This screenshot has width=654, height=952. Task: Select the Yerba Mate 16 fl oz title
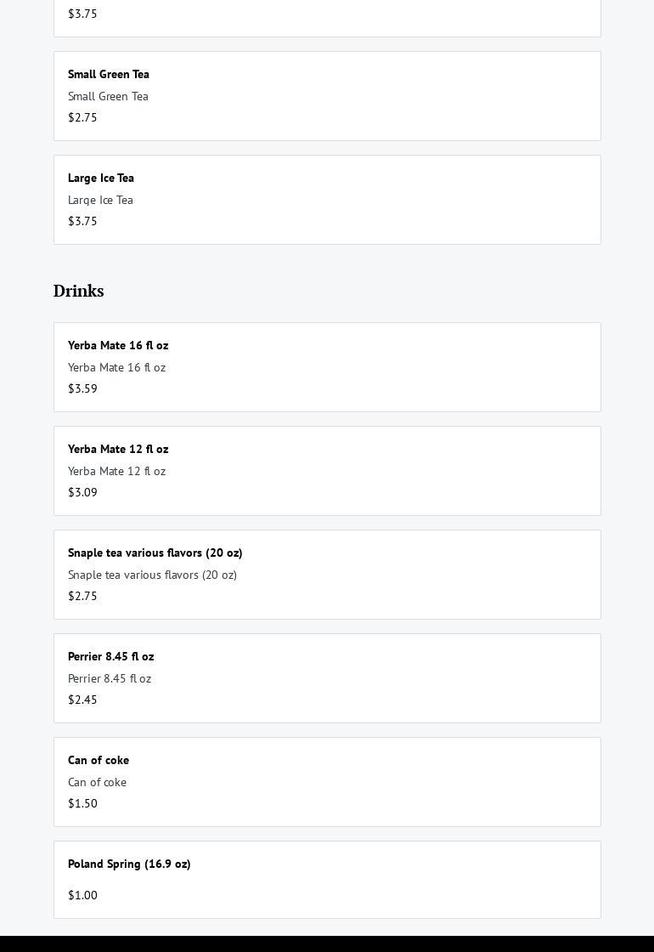click(118, 345)
